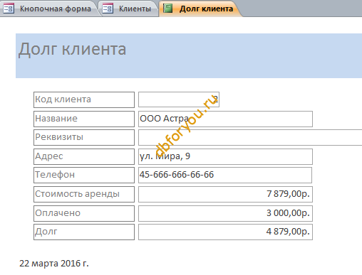
Task: Click the form icon on the Клиенты tab
Action: (108, 9)
